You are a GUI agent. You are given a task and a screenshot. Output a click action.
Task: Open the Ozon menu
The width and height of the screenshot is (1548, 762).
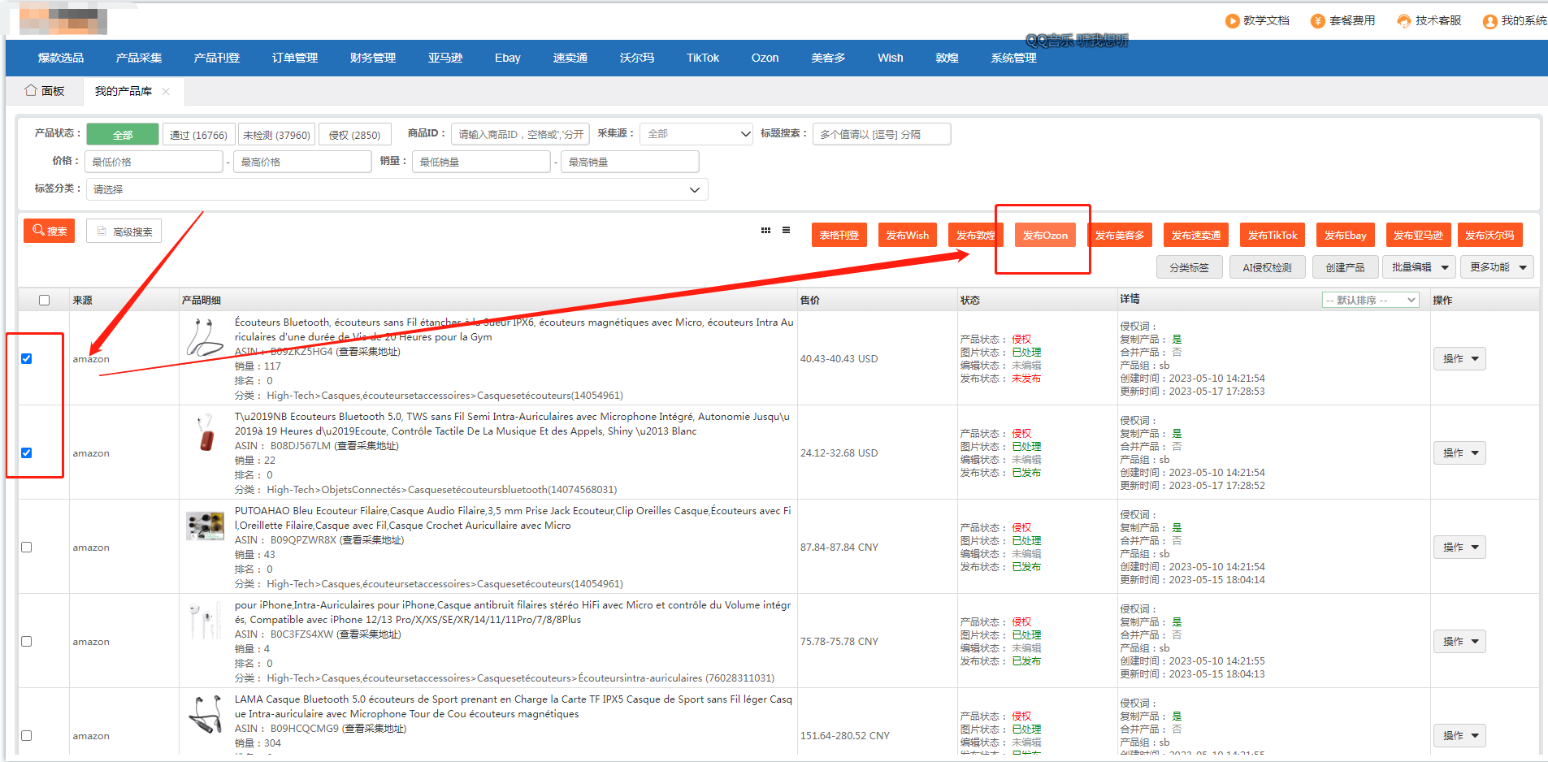[765, 58]
